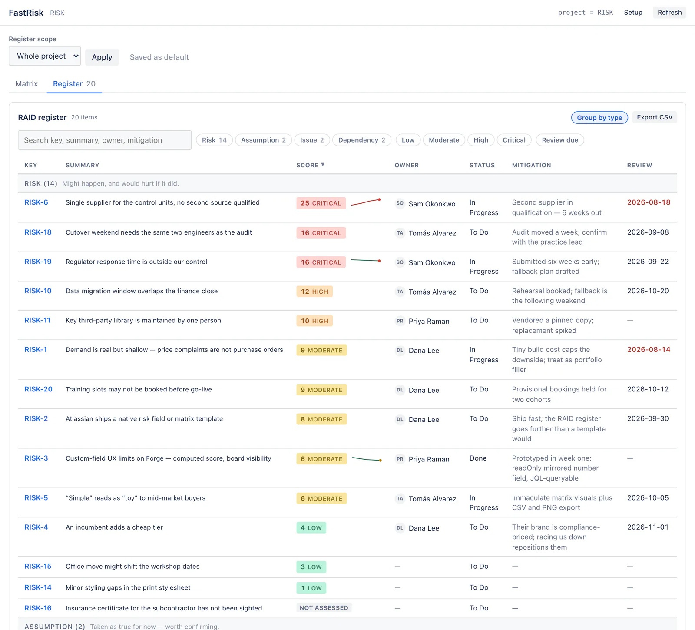Click the TA avatar on RISK-10
695x630 pixels.
click(400, 292)
